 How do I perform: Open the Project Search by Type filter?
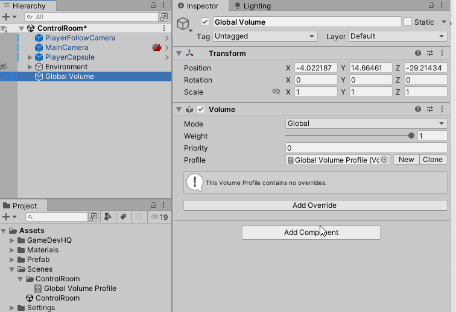[108, 217]
